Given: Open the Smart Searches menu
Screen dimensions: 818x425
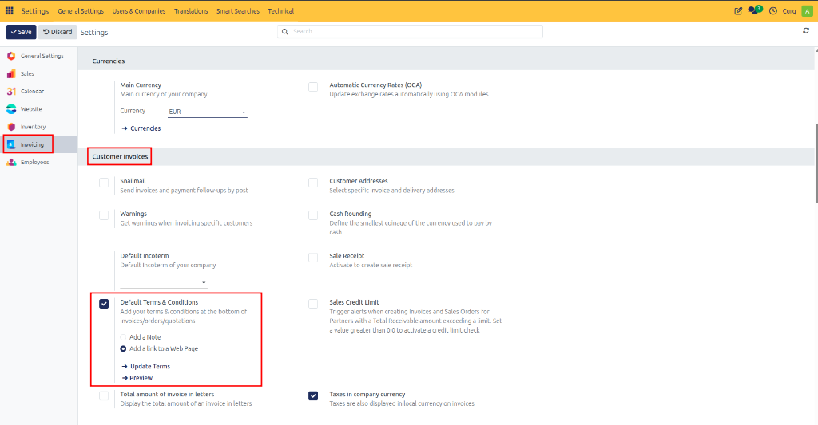Looking at the screenshot, I should click(238, 11).
